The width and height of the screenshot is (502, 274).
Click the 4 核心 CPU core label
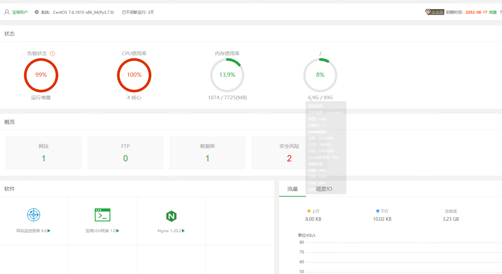134,97
